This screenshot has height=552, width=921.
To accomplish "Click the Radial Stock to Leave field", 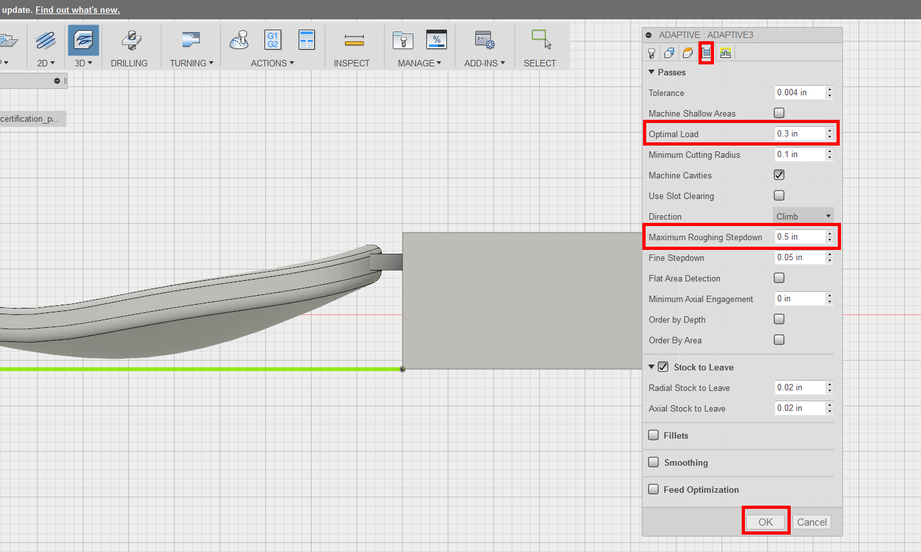I will click(800, 388).
